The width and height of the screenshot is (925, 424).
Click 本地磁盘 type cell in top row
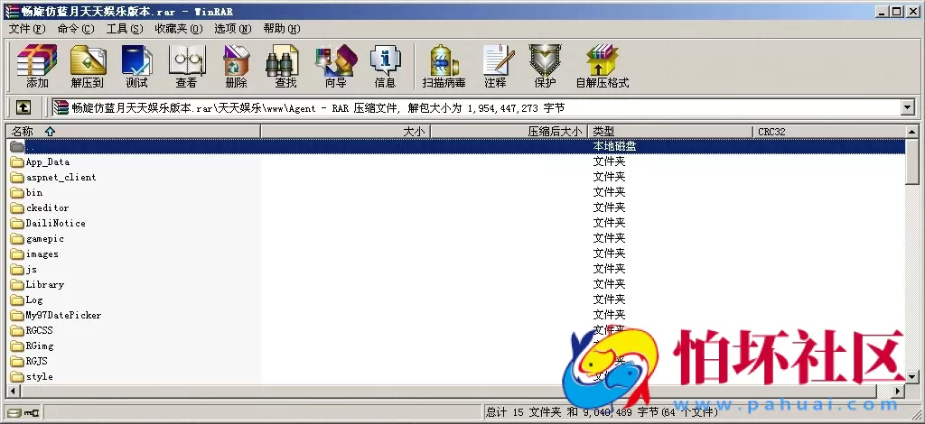(x=614, y=146)
